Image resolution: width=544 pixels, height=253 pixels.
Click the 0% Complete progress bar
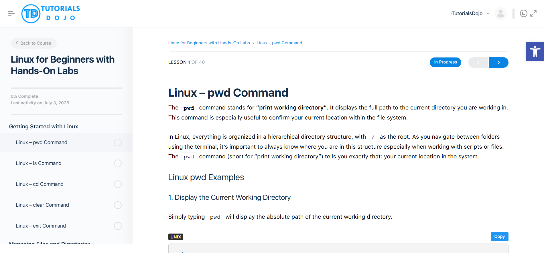66,88
